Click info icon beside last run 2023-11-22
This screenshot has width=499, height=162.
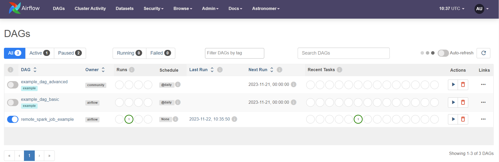coord(234,119)
